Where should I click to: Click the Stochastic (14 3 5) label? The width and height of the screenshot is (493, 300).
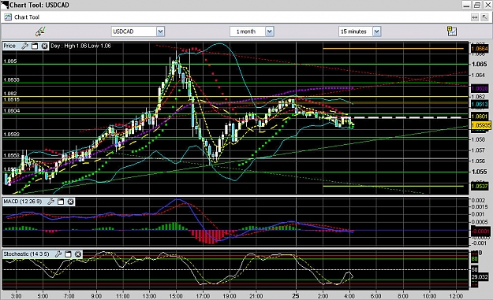[26, 254]
